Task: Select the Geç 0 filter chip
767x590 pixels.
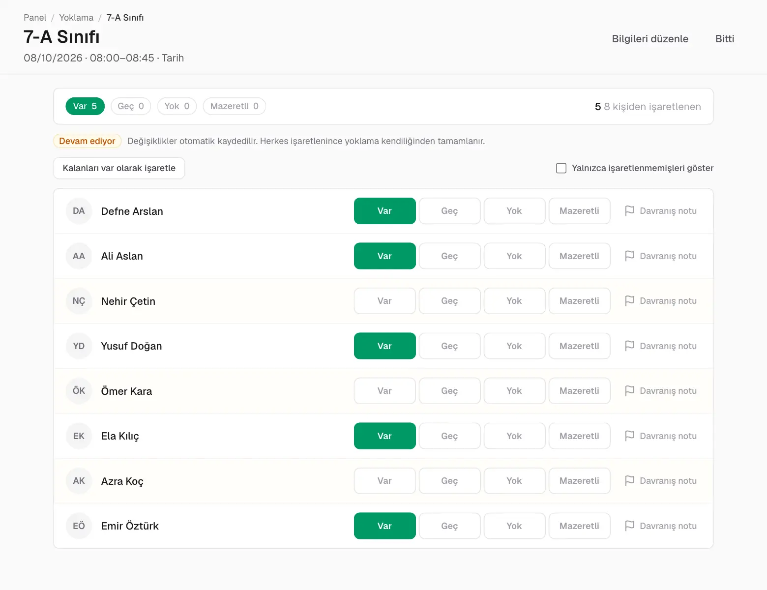Action: [131, 106]
